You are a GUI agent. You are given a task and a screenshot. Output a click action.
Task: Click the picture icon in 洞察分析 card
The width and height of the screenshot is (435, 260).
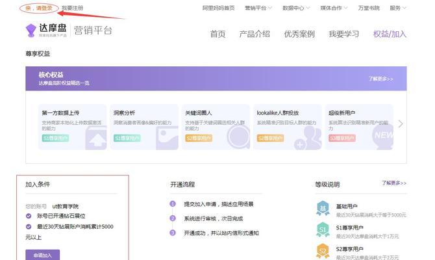point(167,138)
